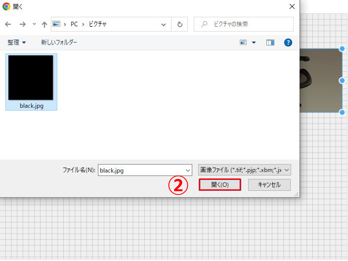Go forward with the right arrow
The width and height of the screenshot is (348, 261).
point(23,24)
